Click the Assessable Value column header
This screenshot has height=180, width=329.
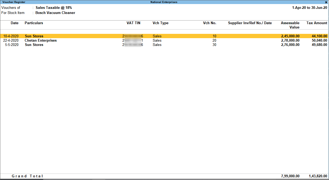(x=290, y=25)
